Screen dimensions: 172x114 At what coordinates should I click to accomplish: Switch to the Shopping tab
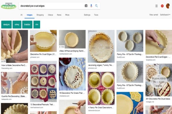(40, 15)
